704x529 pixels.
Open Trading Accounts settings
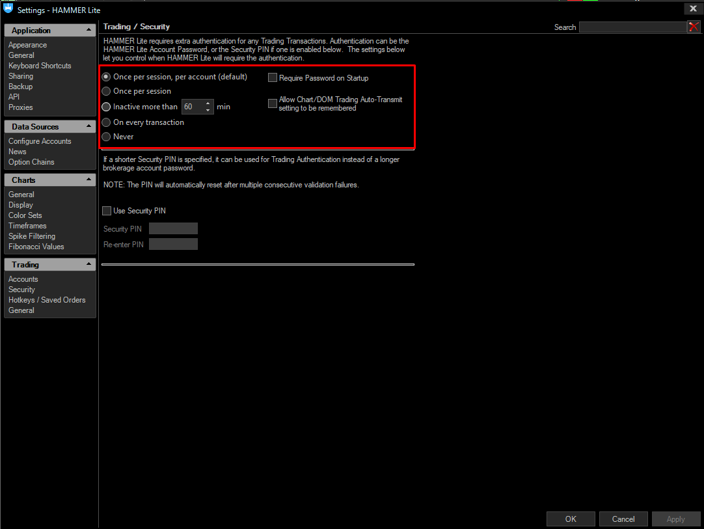click(23, 279)
